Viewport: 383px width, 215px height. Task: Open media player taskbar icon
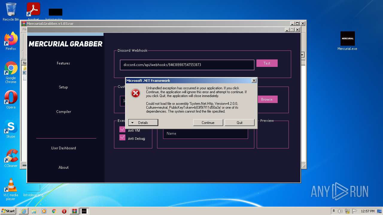tap(44, 211)
